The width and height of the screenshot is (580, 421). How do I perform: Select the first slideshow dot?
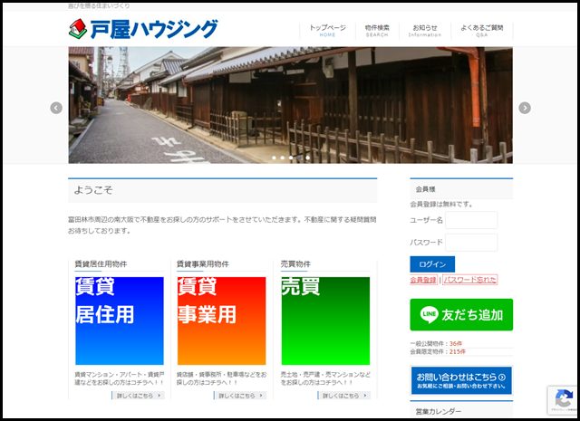tap(274, 158)
